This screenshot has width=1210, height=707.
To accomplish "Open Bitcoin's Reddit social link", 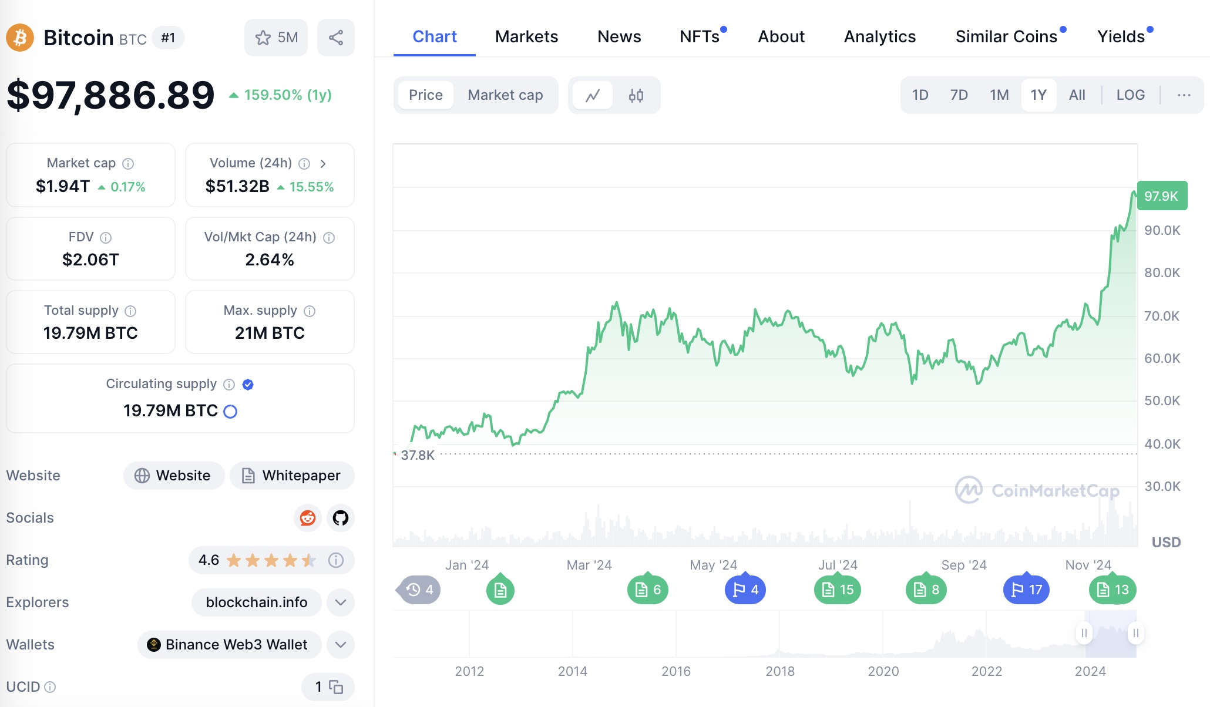I will point(307,518).
